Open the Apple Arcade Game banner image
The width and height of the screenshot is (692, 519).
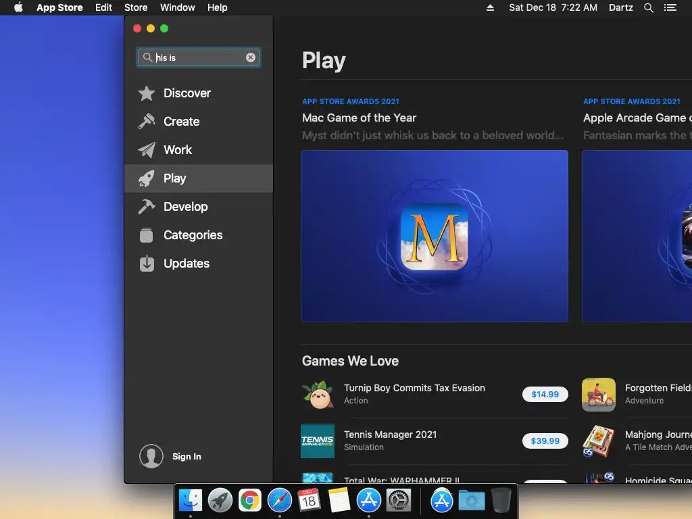point(637,236)
